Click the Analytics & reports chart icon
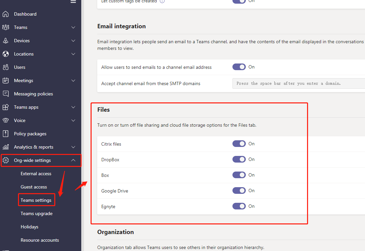Screen dimensions: 365x251 [x=6, y=147]
